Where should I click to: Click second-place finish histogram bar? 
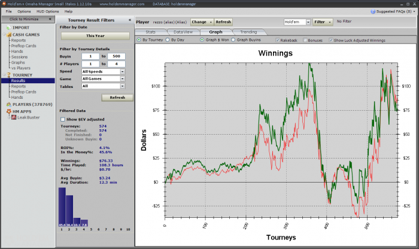tap(69, 211)
